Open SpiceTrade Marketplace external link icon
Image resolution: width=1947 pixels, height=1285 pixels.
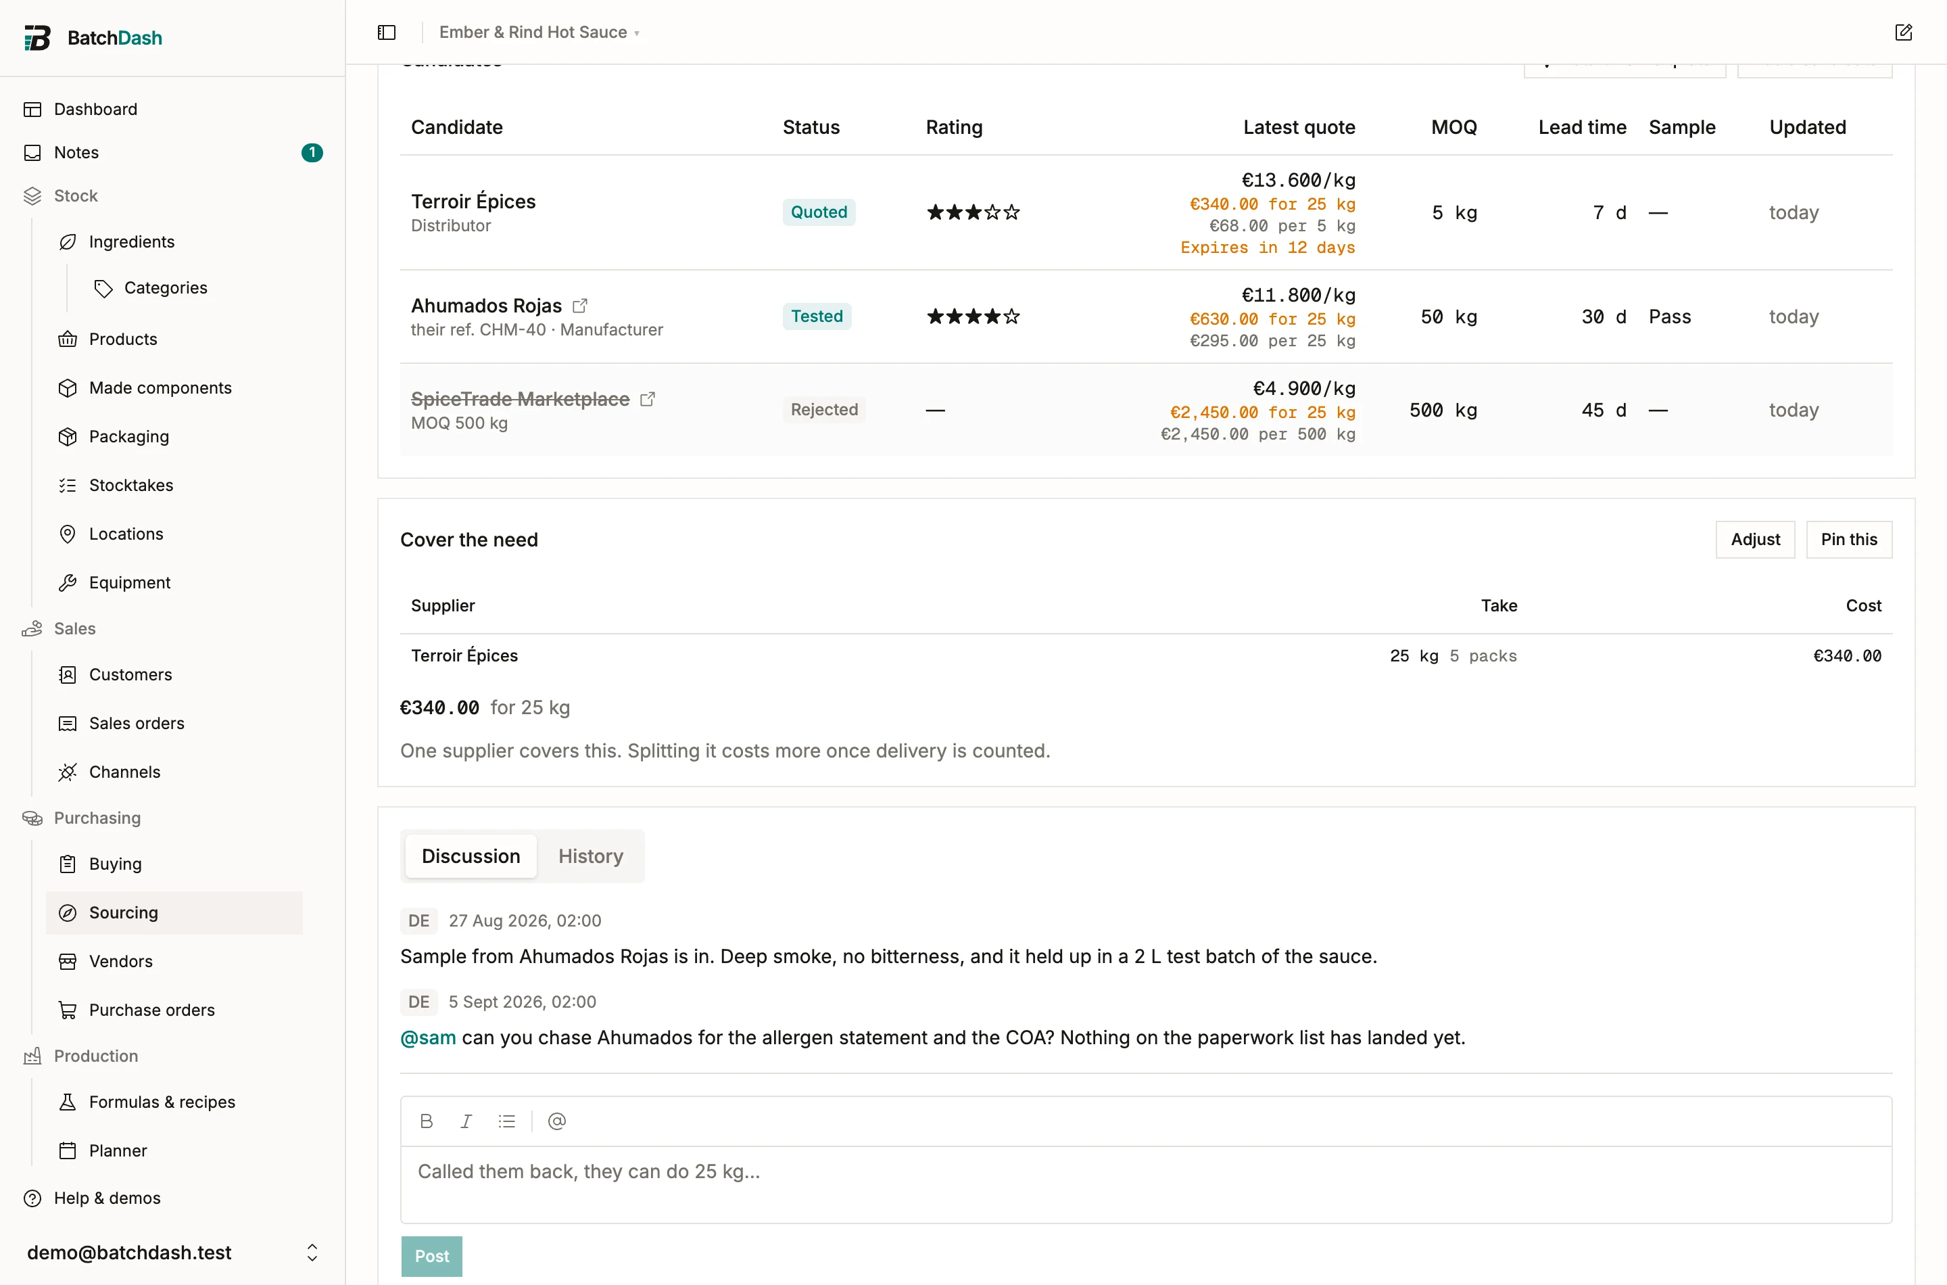pos(647,399)
